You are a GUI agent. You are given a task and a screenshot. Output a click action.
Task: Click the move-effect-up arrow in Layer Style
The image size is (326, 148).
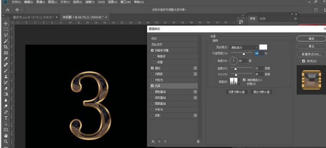tap(159, 142)
